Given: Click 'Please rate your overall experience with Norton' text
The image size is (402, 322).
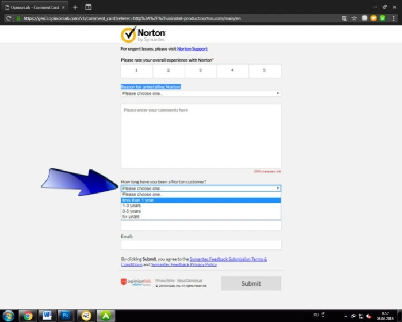Looking at the screenshot, I should [167, 60].
